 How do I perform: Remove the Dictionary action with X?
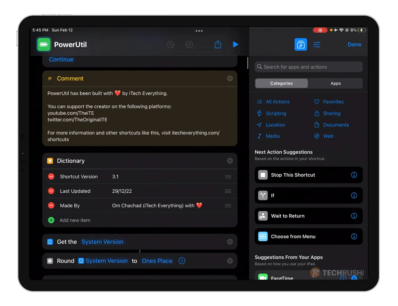point(230,161)
